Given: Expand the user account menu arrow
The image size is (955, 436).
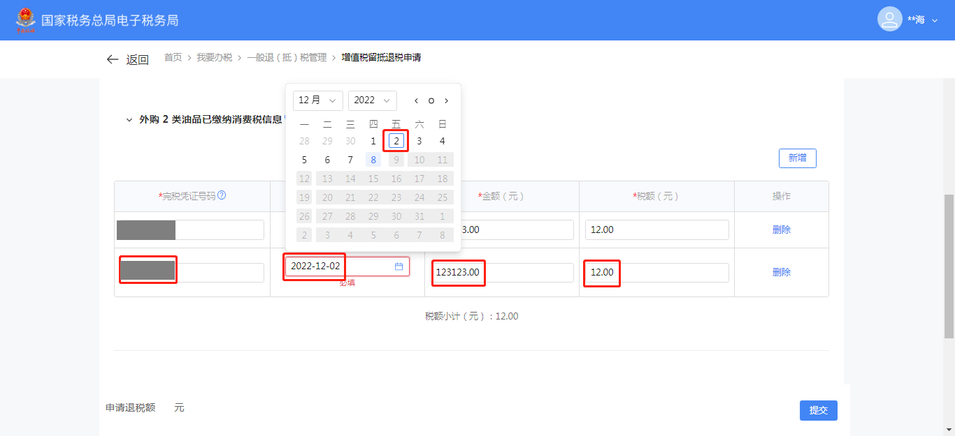Looking at the screenshot, I should coord(935,21).
